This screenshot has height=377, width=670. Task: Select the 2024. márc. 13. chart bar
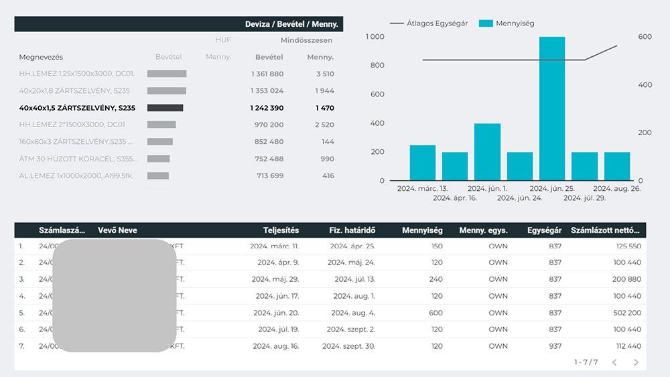(422, 163)
